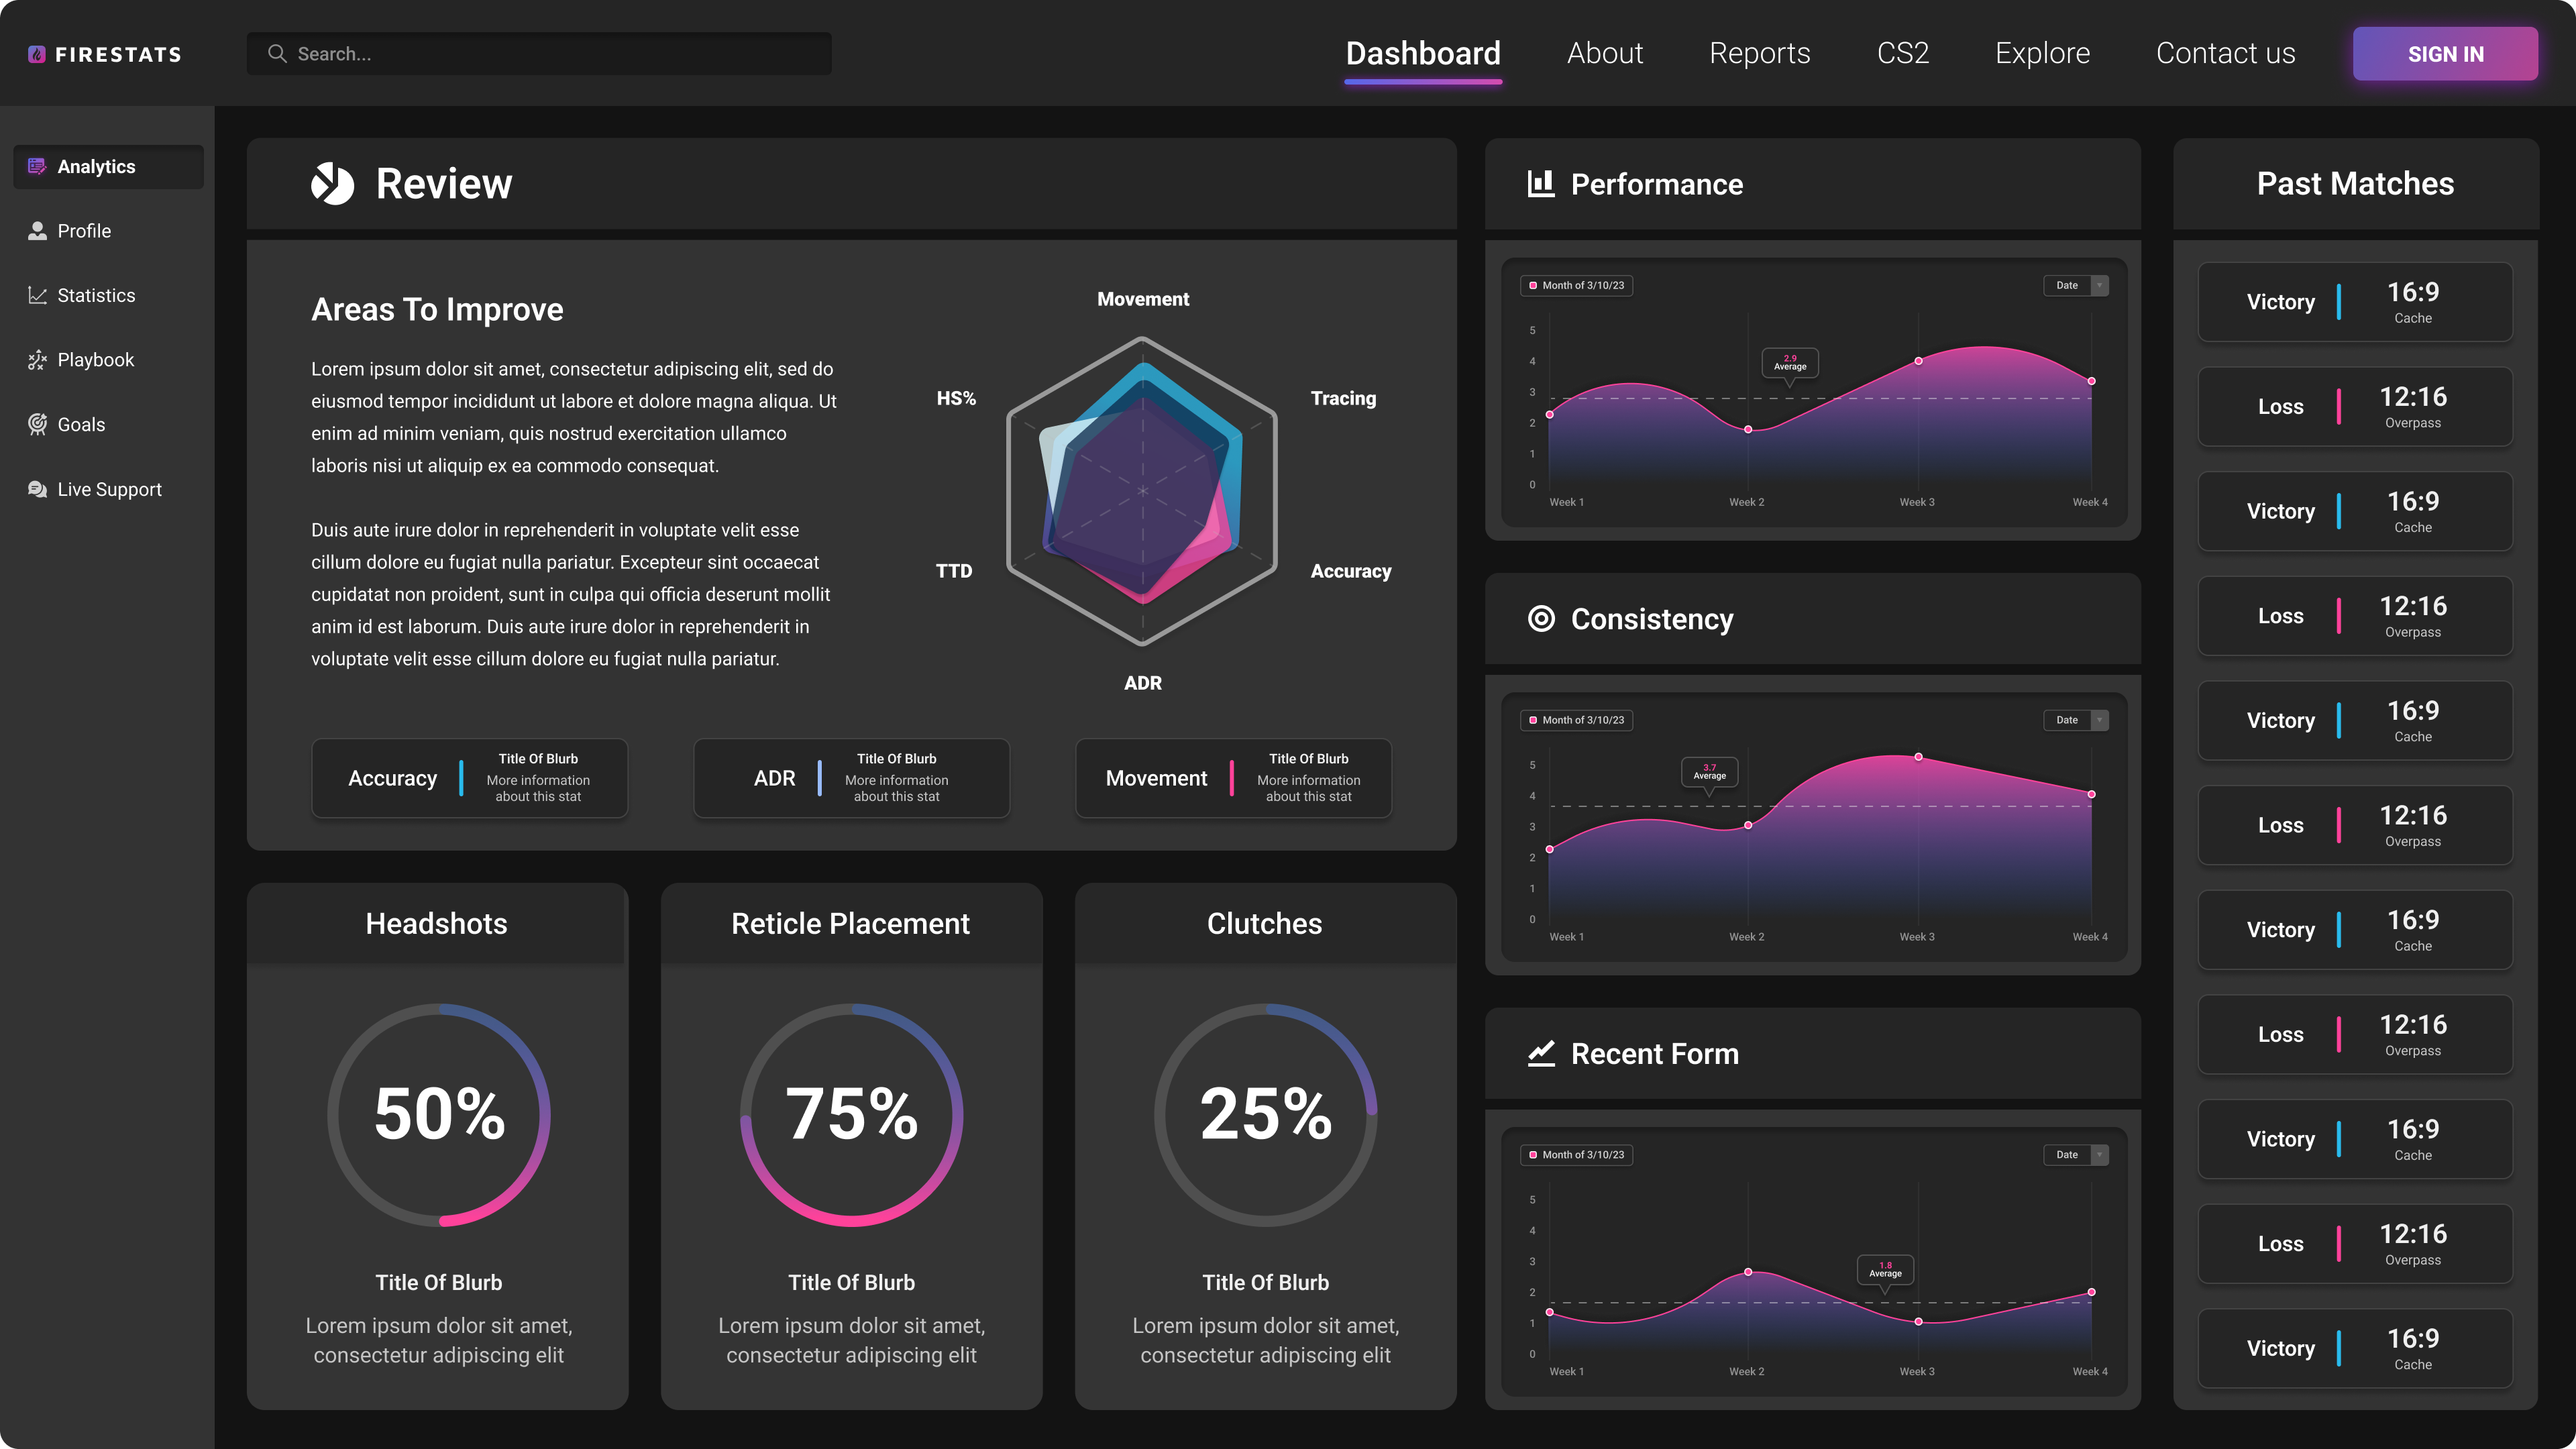Click the Review pie-chart icon
The image size is (2576, 1449).
tap(332, 184)
